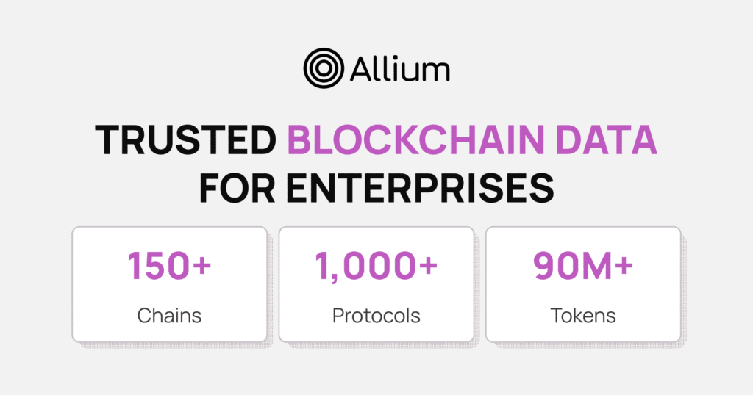Select the Tokens label text
This screenshot has height=395, width=753.
[x=582, y=316]
